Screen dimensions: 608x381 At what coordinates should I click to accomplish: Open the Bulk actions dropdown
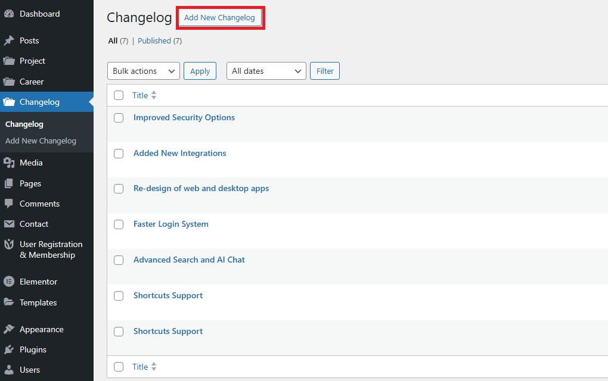144,71
